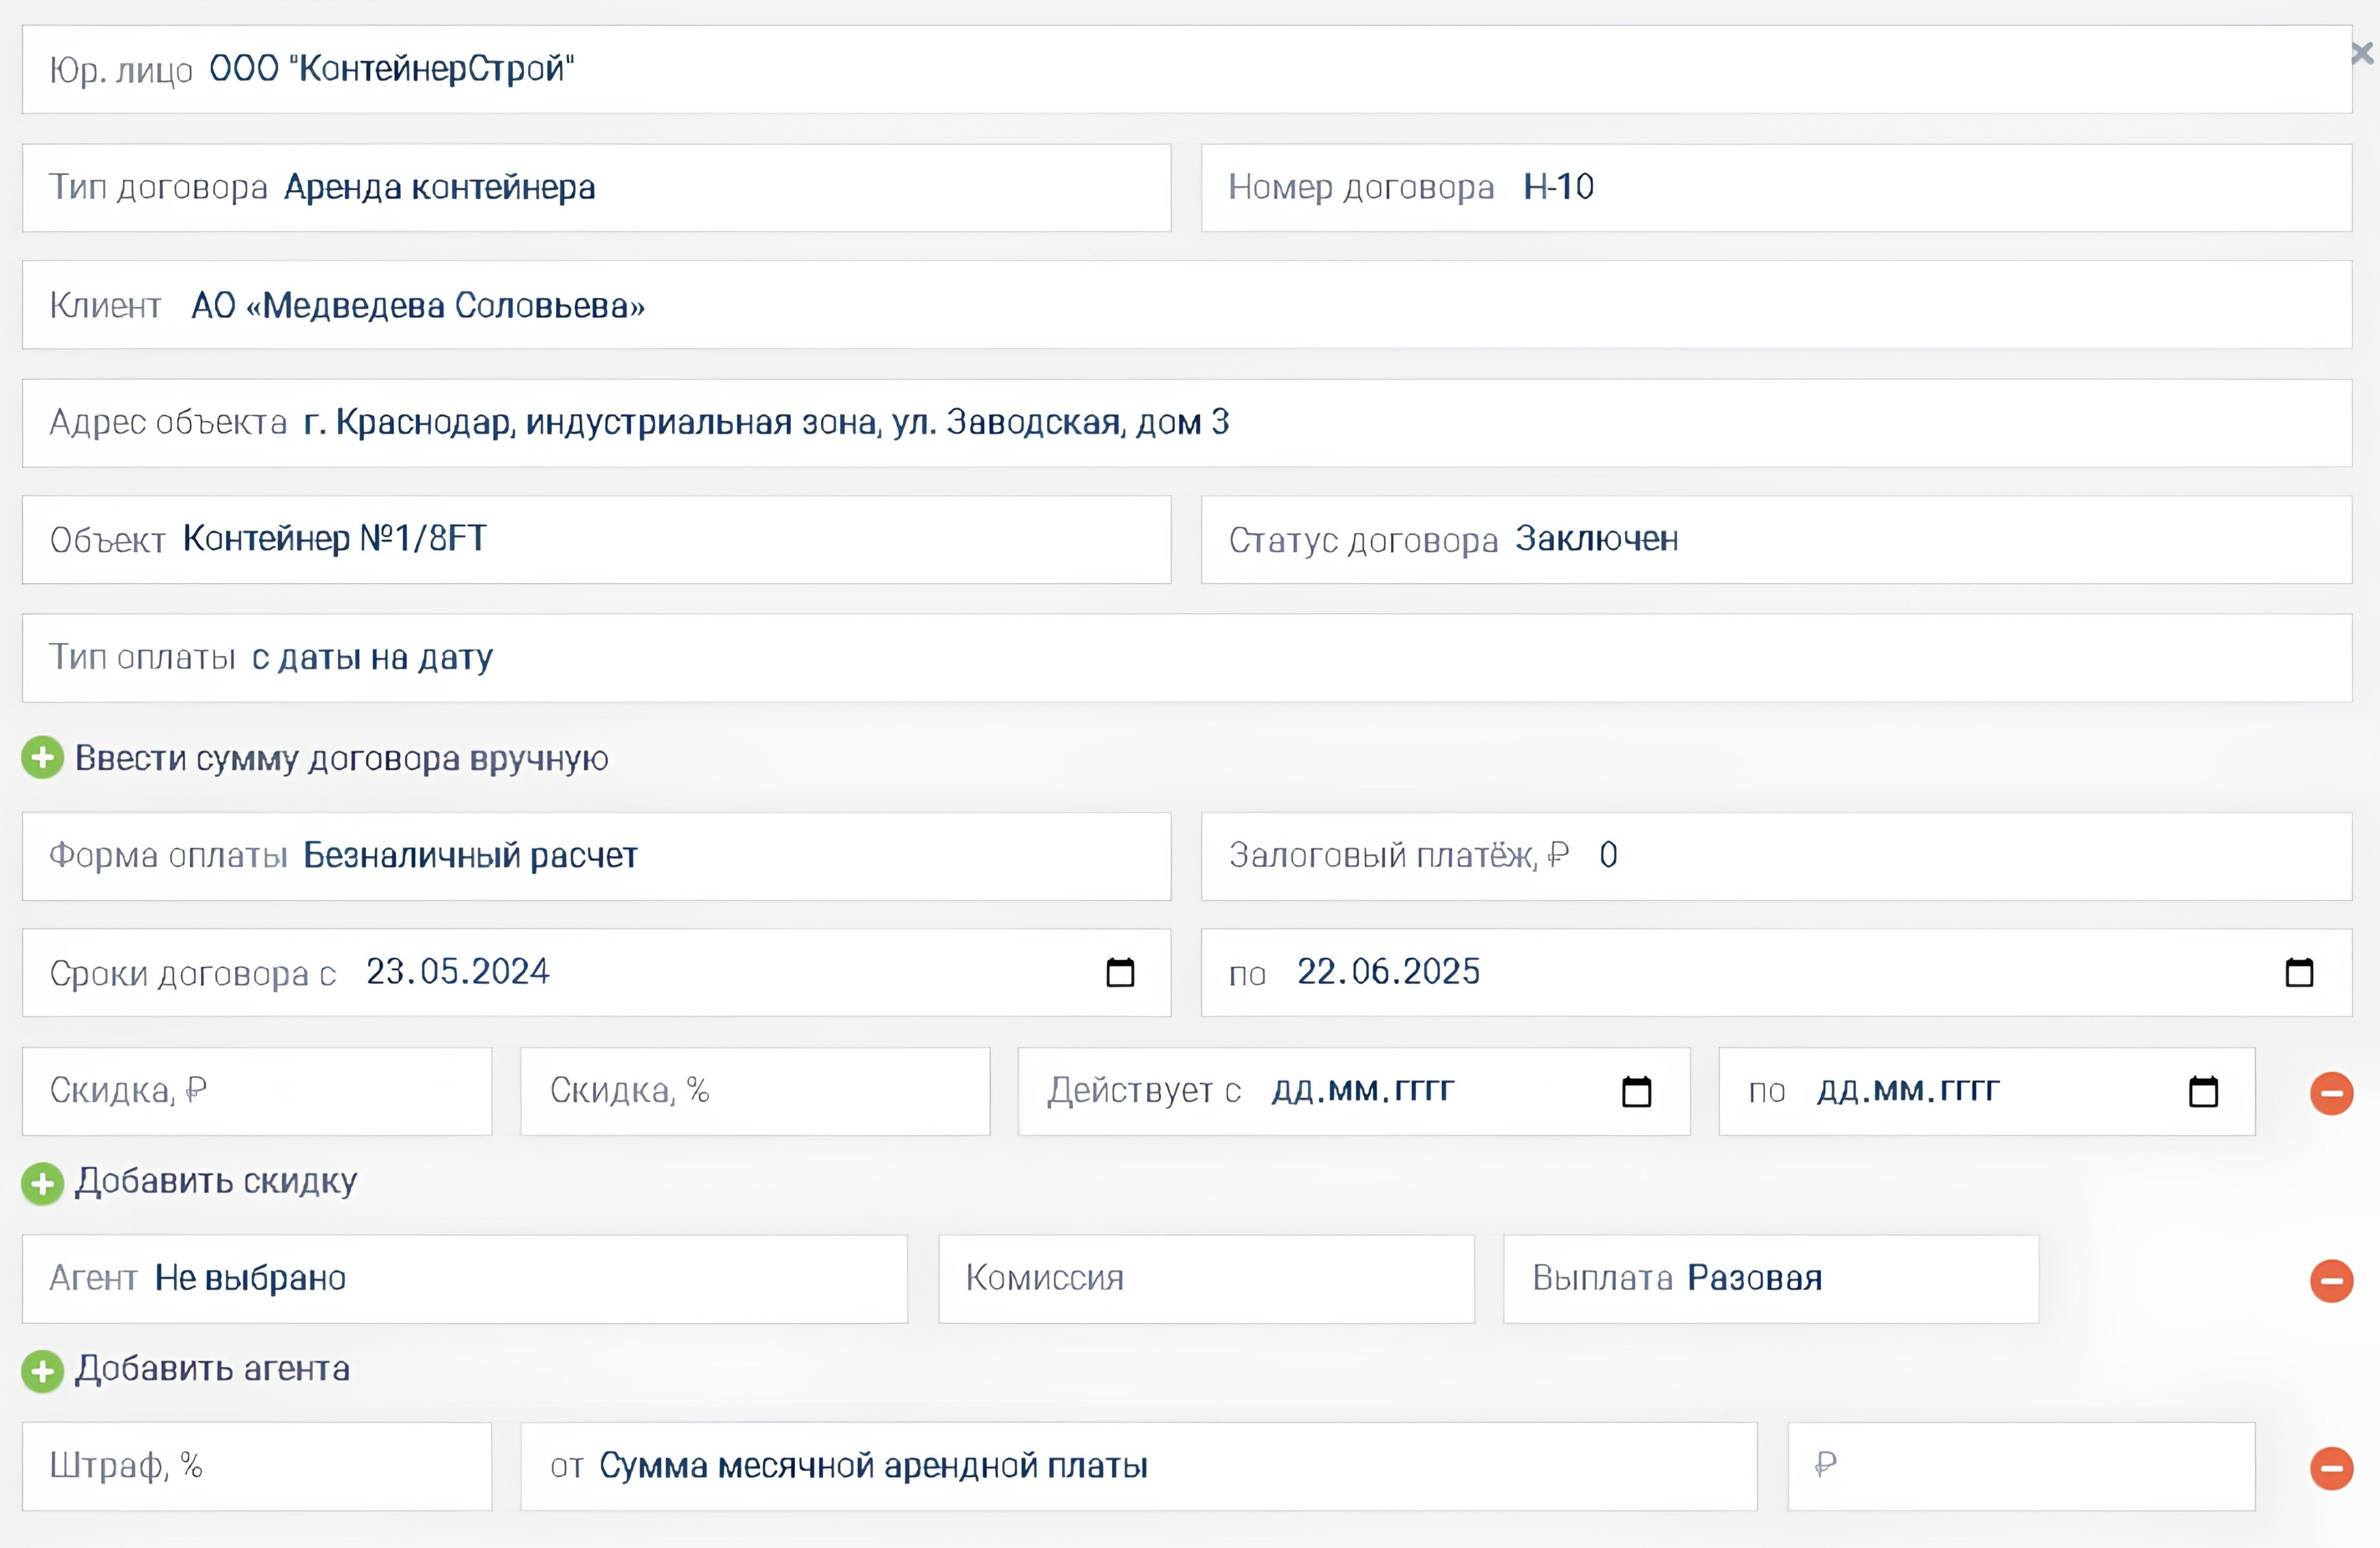The image size is (2380, 1548).
Task: Select agent in 'Агент Не выбрано' dropdown
Action: click(465, 1279)
